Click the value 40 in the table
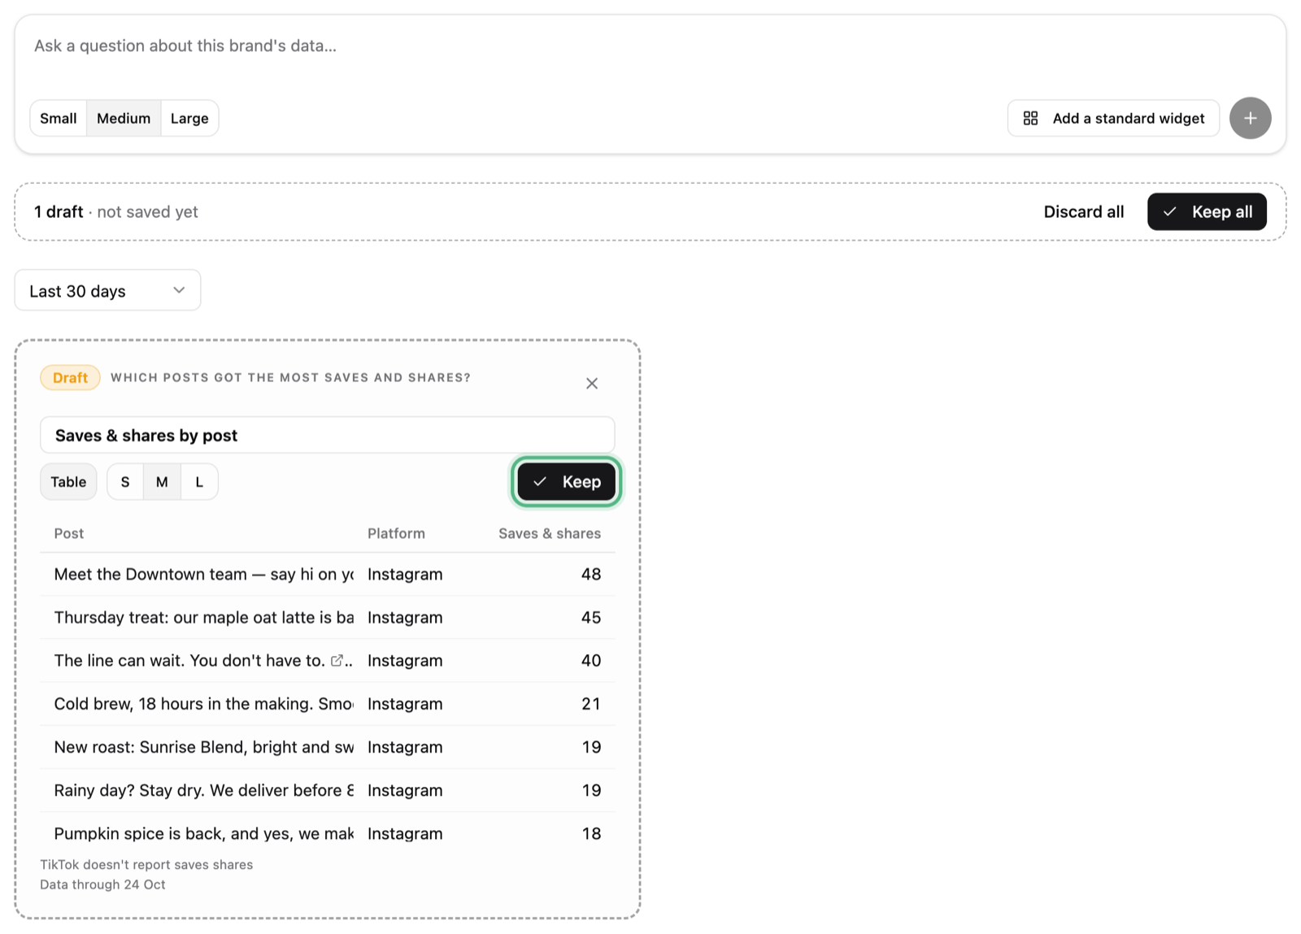1301x934 pixels. click(591, 660)
